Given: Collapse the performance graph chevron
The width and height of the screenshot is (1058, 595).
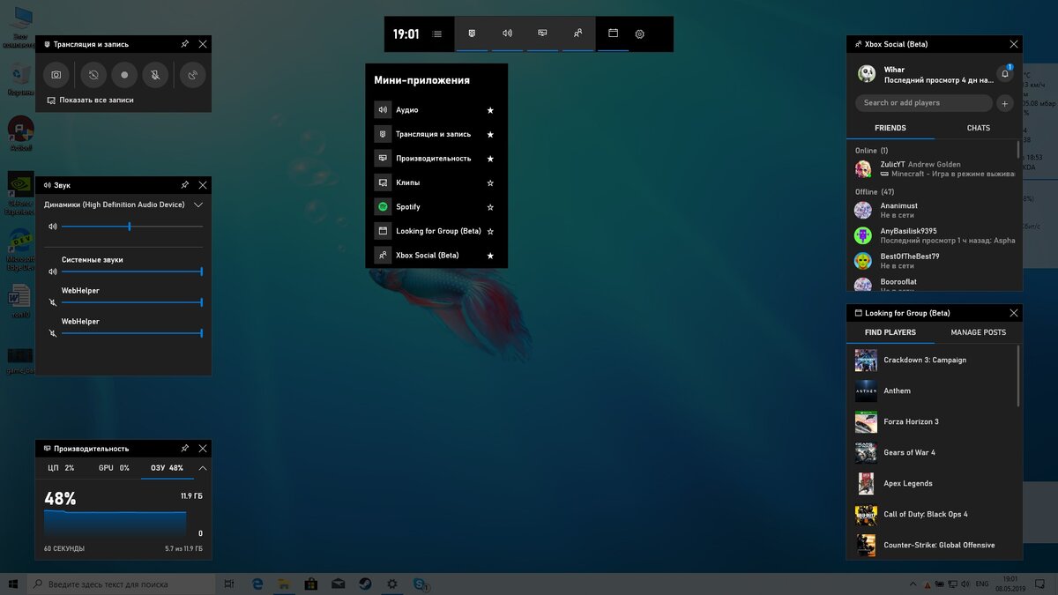Looking at the screenshot, I should point(202,468).
